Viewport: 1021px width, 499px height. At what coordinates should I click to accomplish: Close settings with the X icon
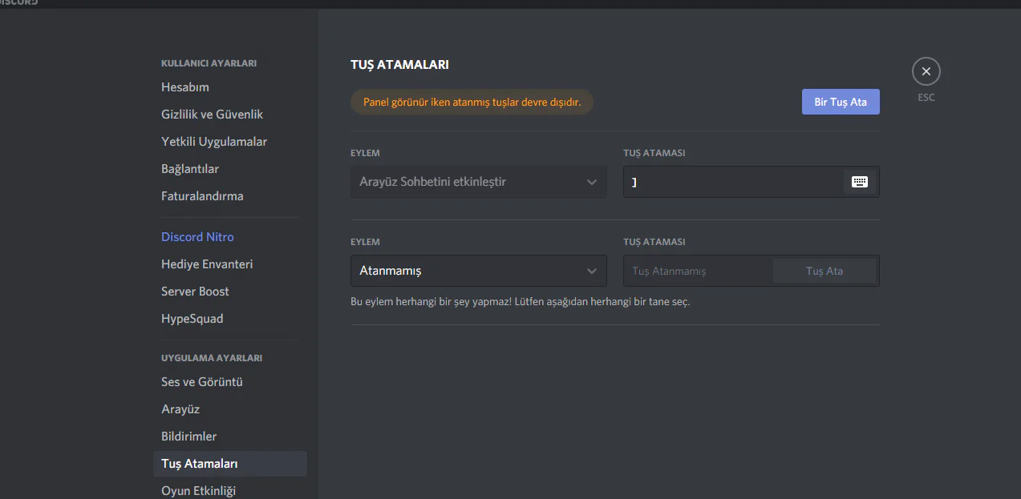click(x=926, y=72)
